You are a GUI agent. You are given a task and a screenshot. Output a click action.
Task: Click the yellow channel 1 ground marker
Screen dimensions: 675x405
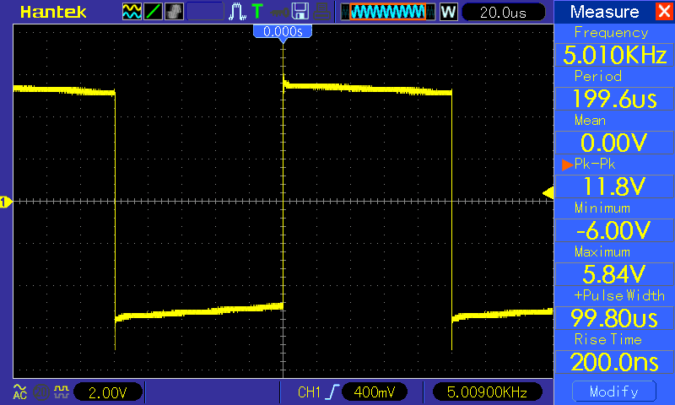coord(6,202)
